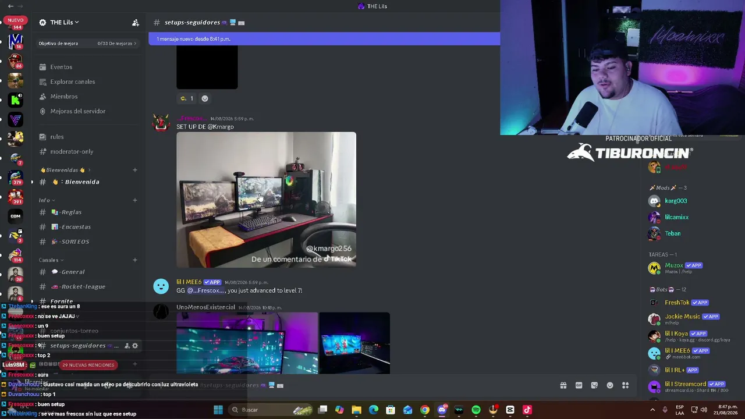Screen dimensions: 745x419
Task: Open THE Lils server dropdown menu
Action: click(x=64, y=23)
